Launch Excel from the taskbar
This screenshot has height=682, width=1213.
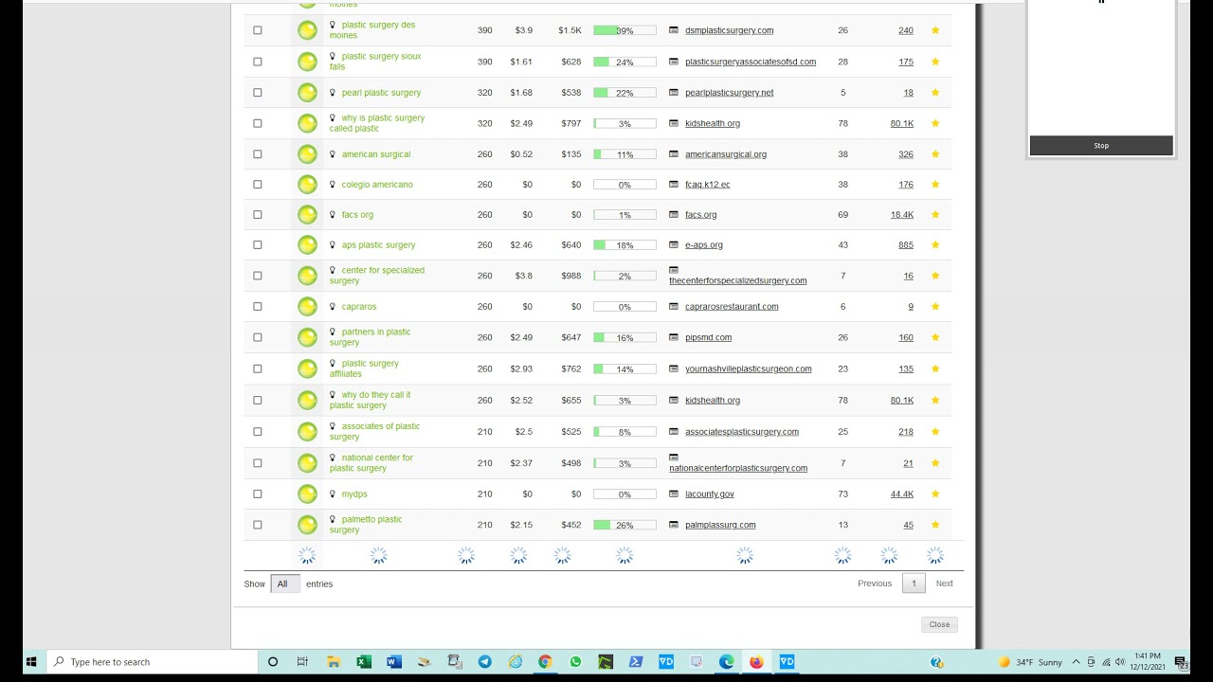coord(364,662)
